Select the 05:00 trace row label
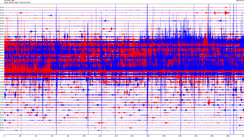The height and width of the screenshot is (137, 244). point(2,34)
